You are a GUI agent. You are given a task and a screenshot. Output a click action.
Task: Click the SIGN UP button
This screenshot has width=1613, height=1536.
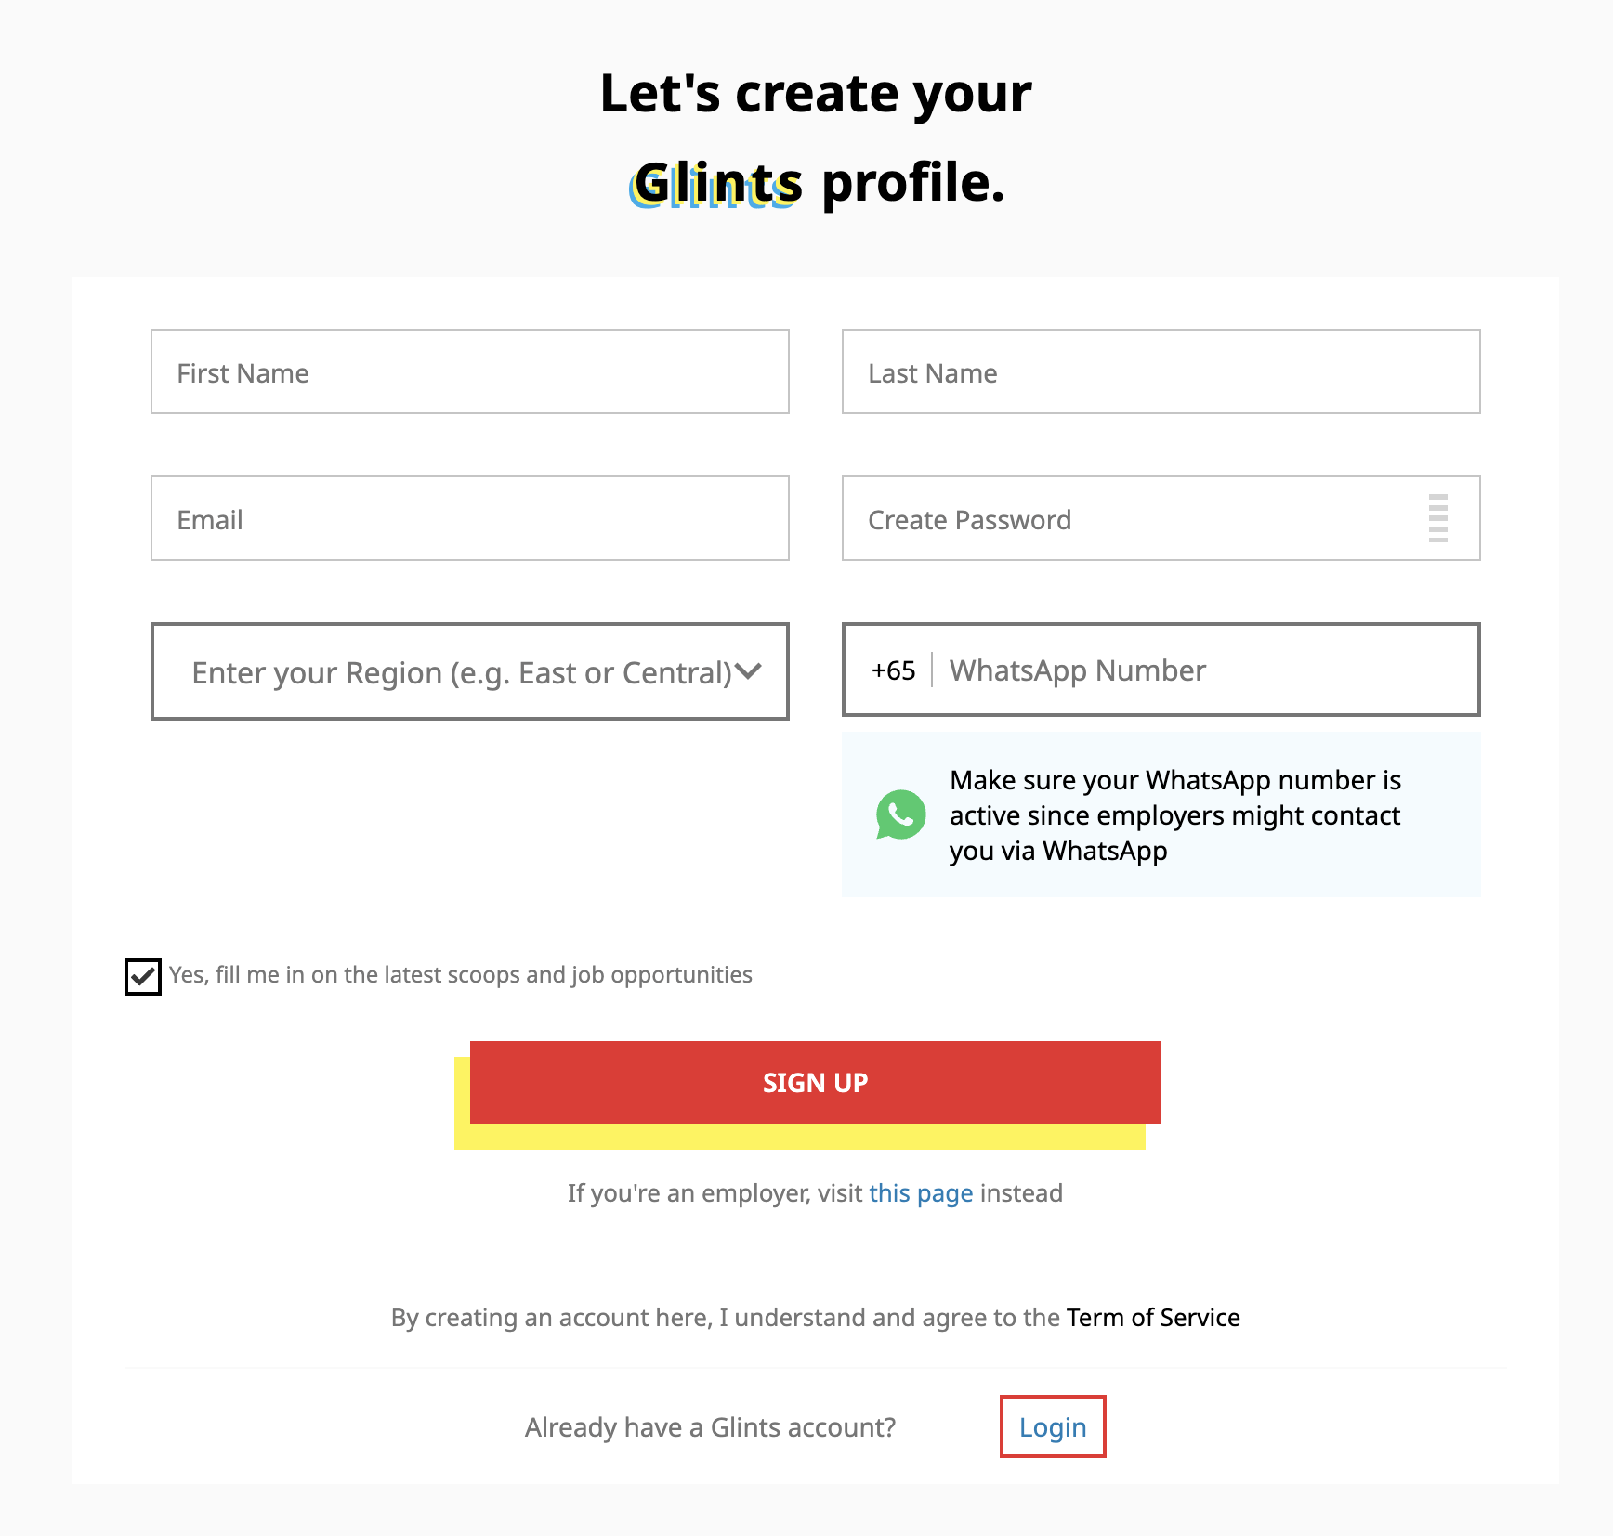815,1082
